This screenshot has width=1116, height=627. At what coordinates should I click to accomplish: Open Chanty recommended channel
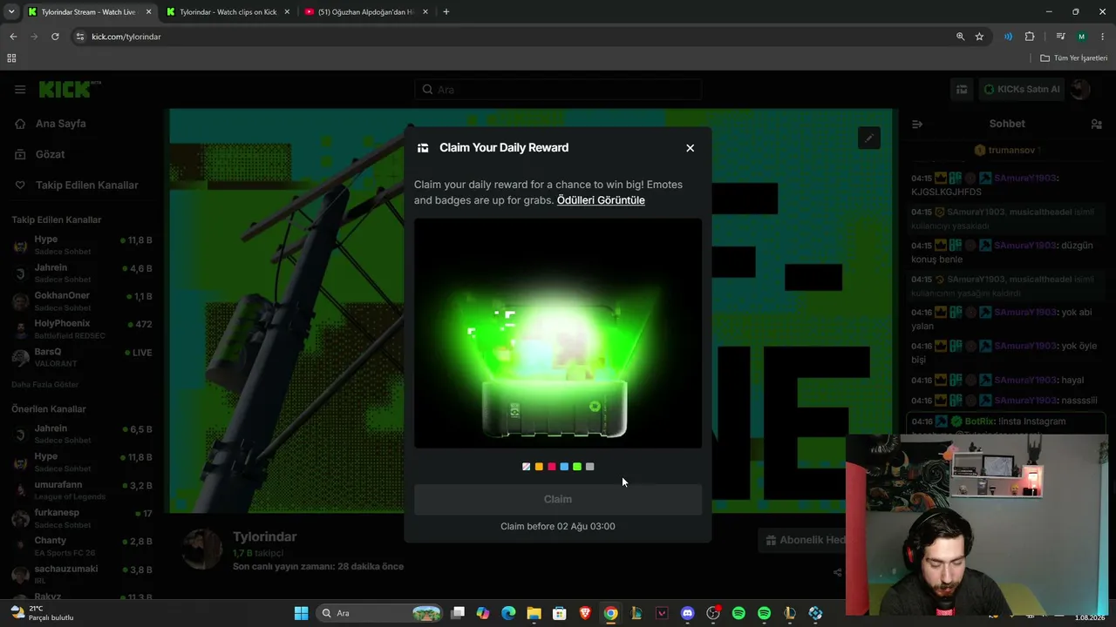point(82,546)
